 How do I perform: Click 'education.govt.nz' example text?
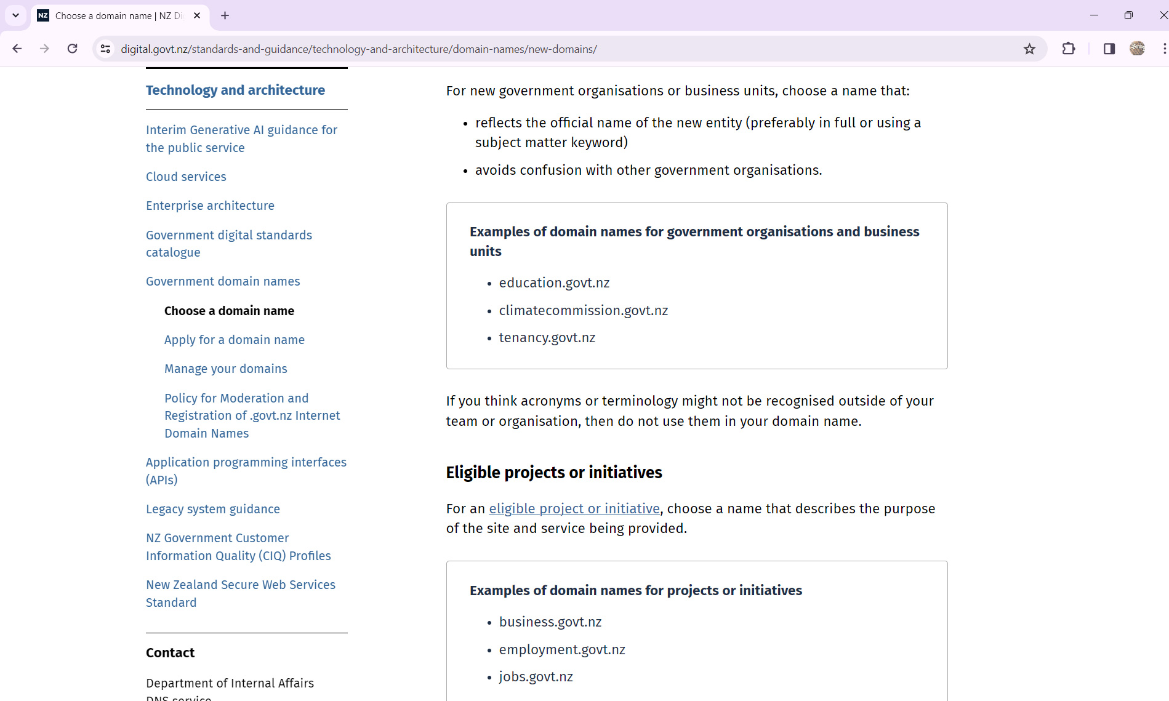coord(554,282)
